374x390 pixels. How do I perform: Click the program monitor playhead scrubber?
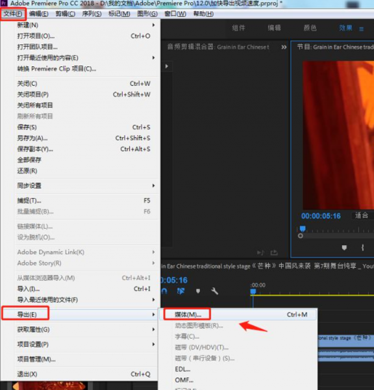point(303,229)
